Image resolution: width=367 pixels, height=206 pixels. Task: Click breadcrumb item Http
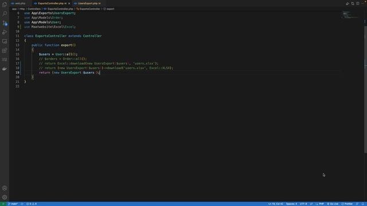click(x=22, y=9)
